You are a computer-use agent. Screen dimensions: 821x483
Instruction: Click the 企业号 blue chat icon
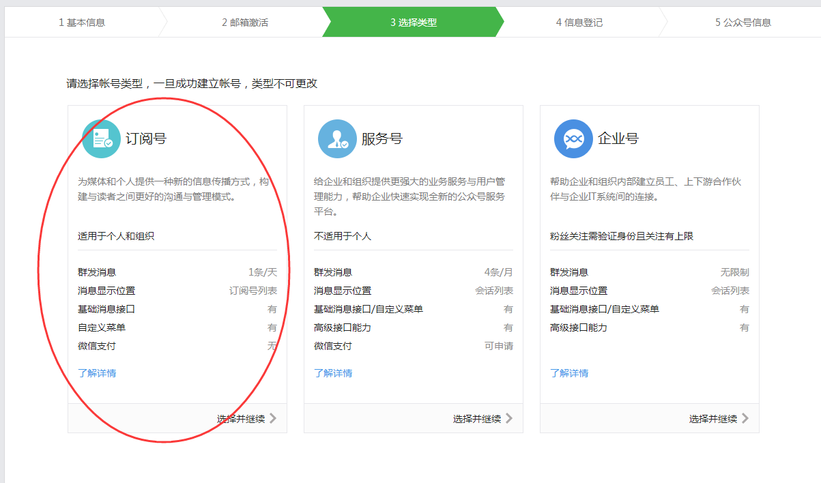(573, 138)
